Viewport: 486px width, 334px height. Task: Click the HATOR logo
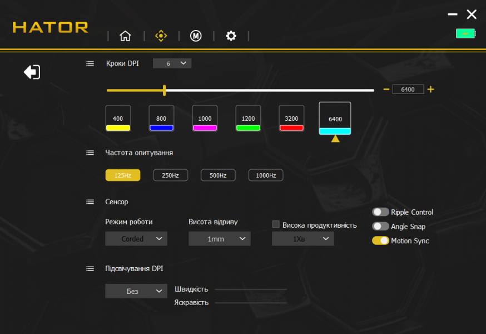50,27
